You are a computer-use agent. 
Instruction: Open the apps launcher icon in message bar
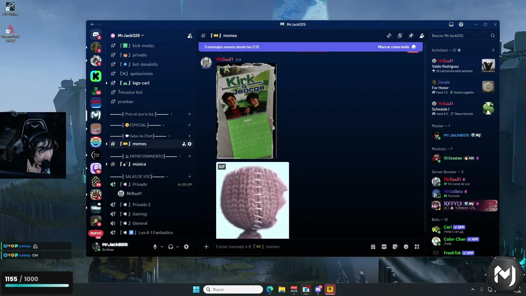[417, 247]
